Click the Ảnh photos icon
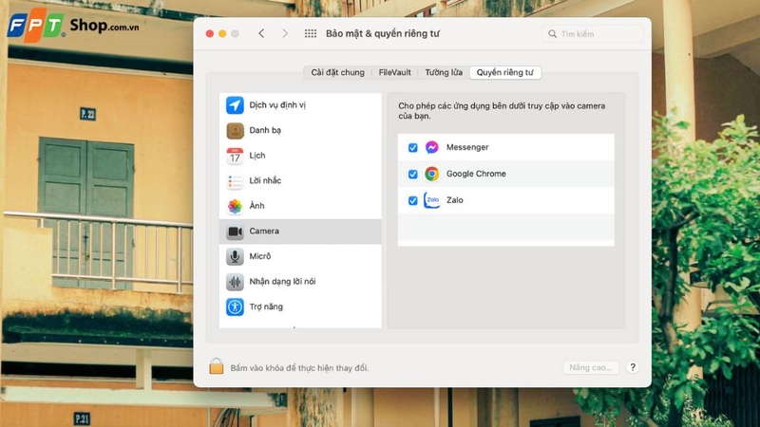The height and width of the screenshot is (427, 760). click(235, 206)
